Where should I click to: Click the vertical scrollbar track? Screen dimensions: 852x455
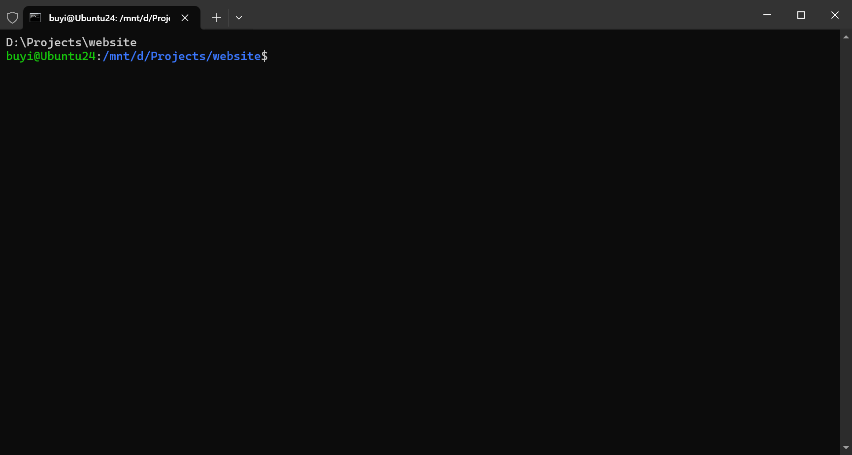pos(846,242)
